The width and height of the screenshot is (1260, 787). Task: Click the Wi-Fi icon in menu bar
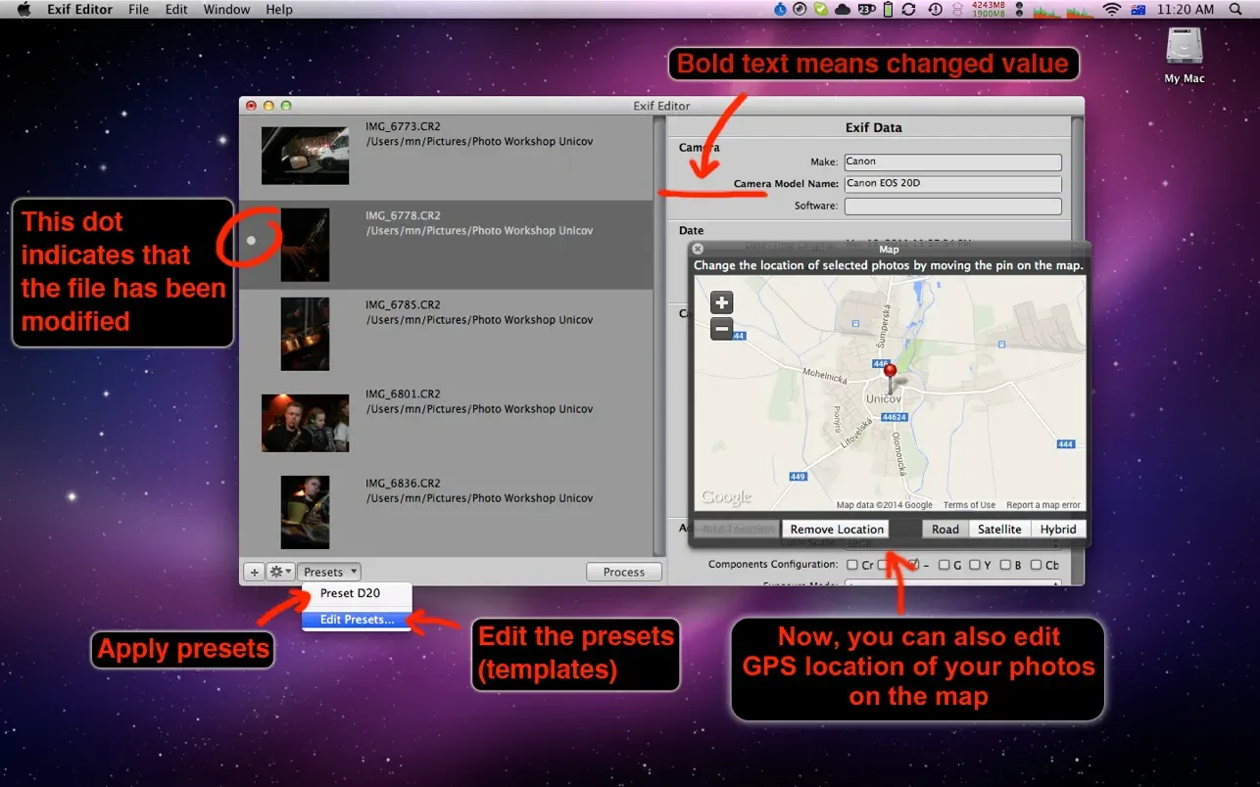pyautogui.click(x=1111, y=10)
